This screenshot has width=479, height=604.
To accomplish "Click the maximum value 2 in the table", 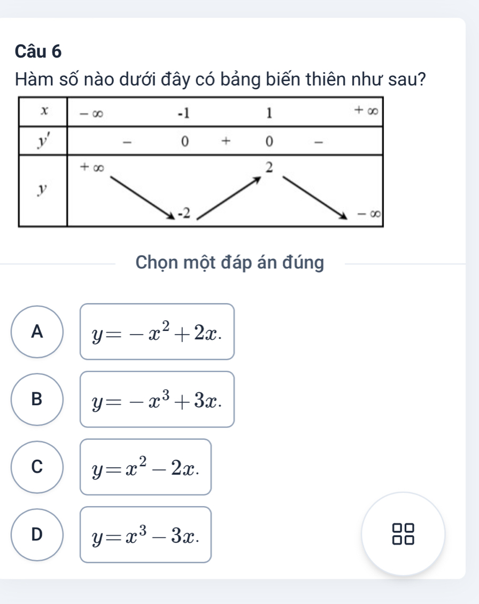I will [271, 168].
